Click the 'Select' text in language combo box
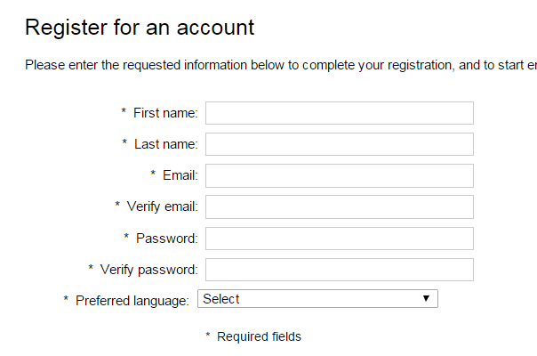This screenshot has width=537, height=356. click(x=221, y=299)
